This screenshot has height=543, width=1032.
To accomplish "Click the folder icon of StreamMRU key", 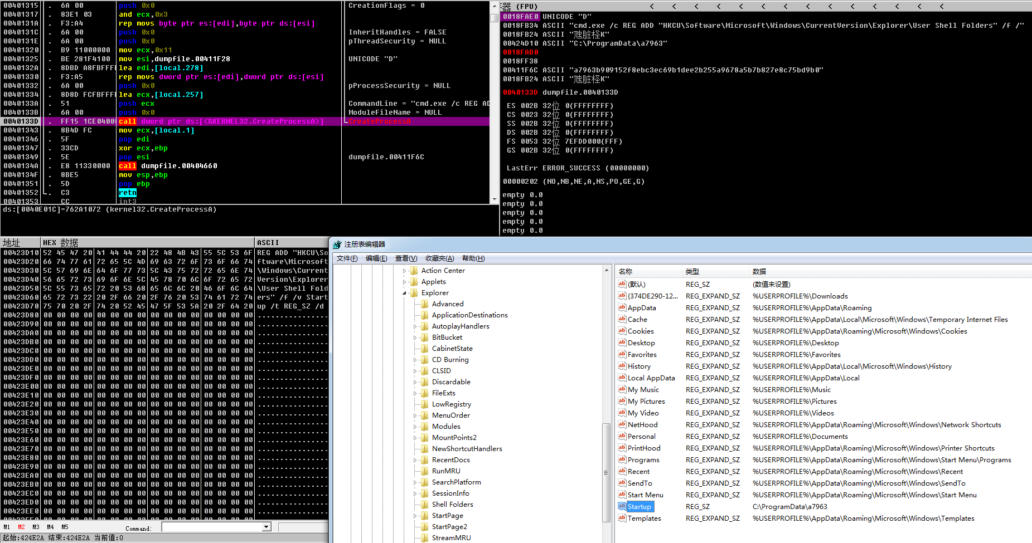I will tap(425, 537).
